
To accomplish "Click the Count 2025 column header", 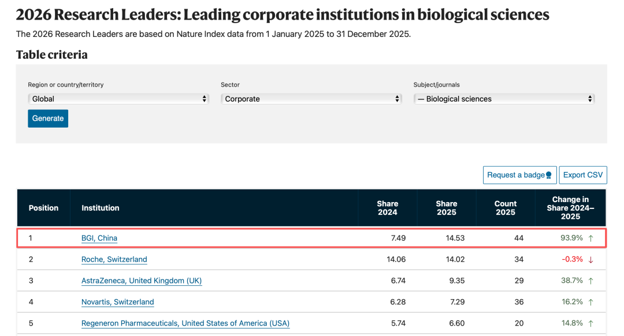I will 506,208.
